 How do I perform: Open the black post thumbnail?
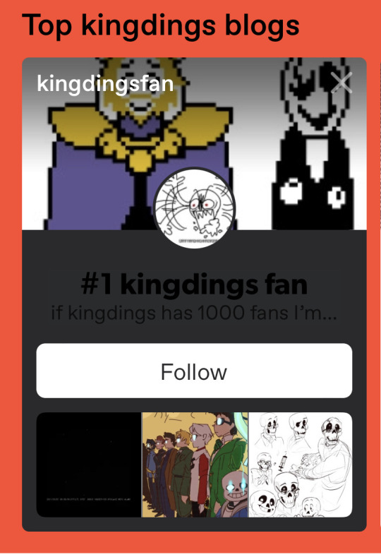coord(89,465)
